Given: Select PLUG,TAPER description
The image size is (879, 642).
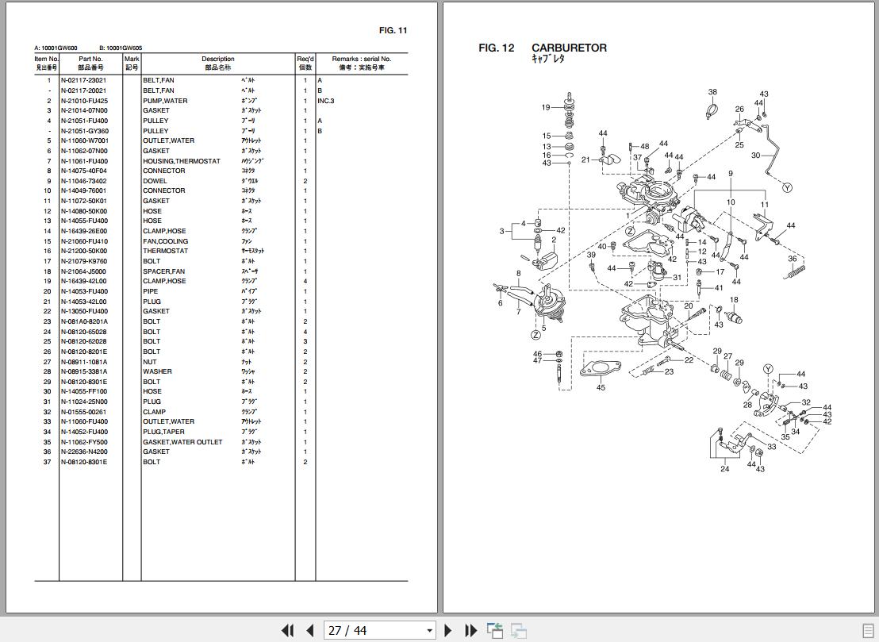Looking at the screenshot, I should tap(163, 432).
